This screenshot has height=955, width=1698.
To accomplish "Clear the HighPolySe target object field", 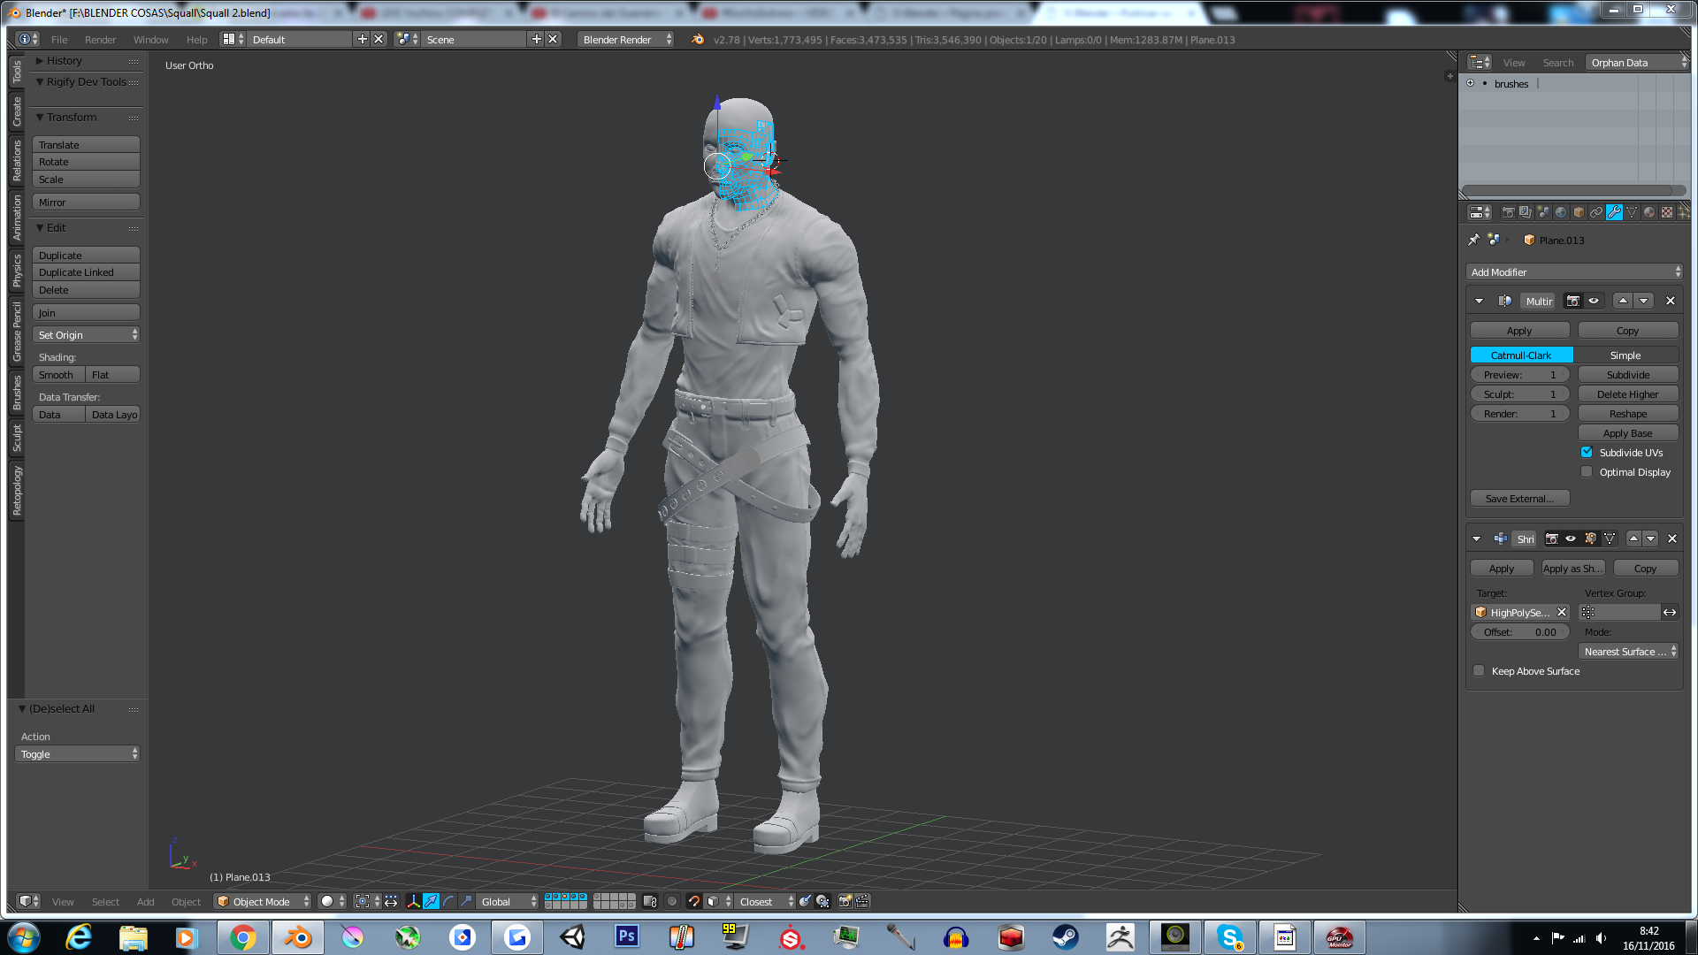I will pyautogui.click(x=1562, y=612).
